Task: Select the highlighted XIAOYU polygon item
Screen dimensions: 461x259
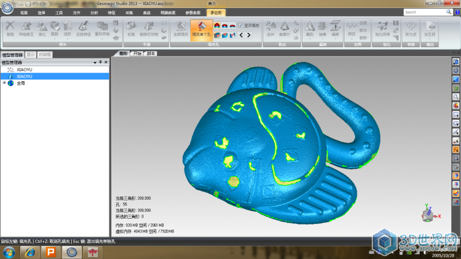Action: pyautogui.click(x=55, y=77)
